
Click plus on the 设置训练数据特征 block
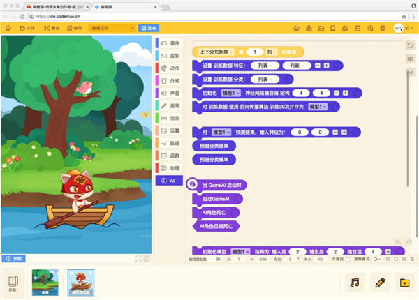(326, 66)
